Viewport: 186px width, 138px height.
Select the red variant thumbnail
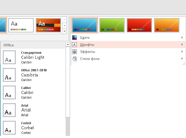tap(139, 25)
